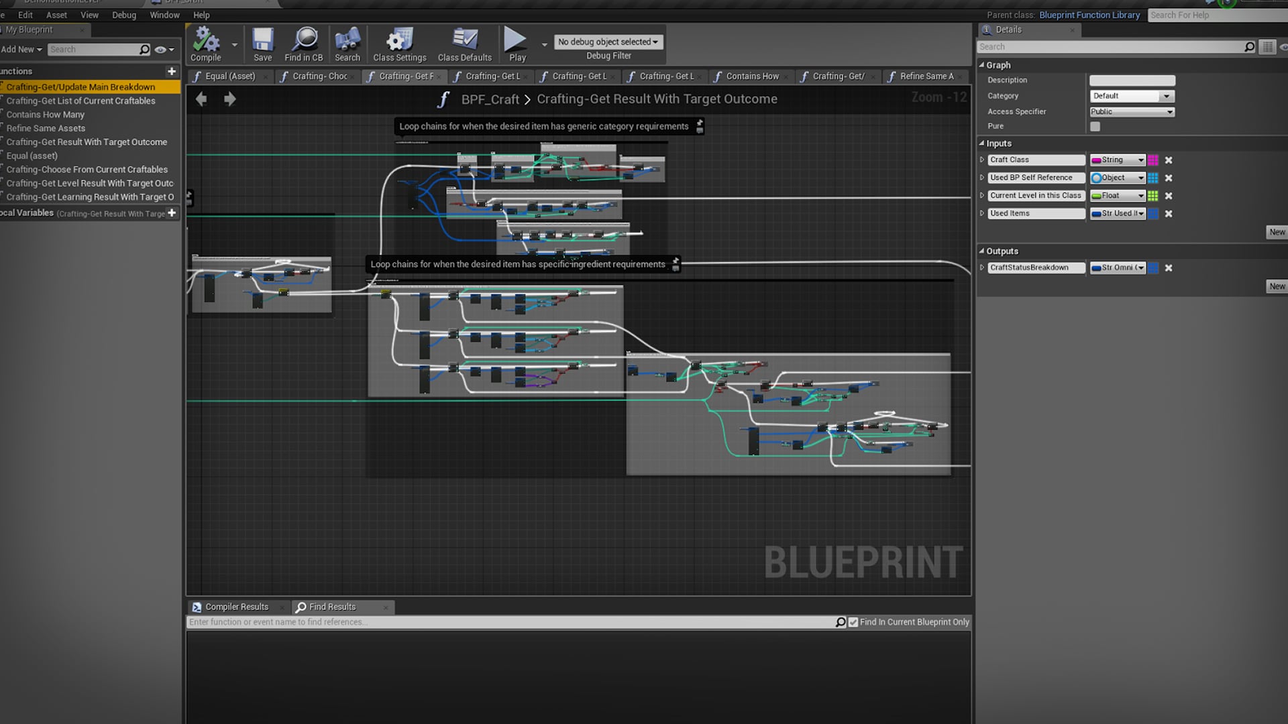The width and height of the screenshot is (1288, 724).
Task: Open parent class Blueprint Function Library link
Action: pos(1089,15)
